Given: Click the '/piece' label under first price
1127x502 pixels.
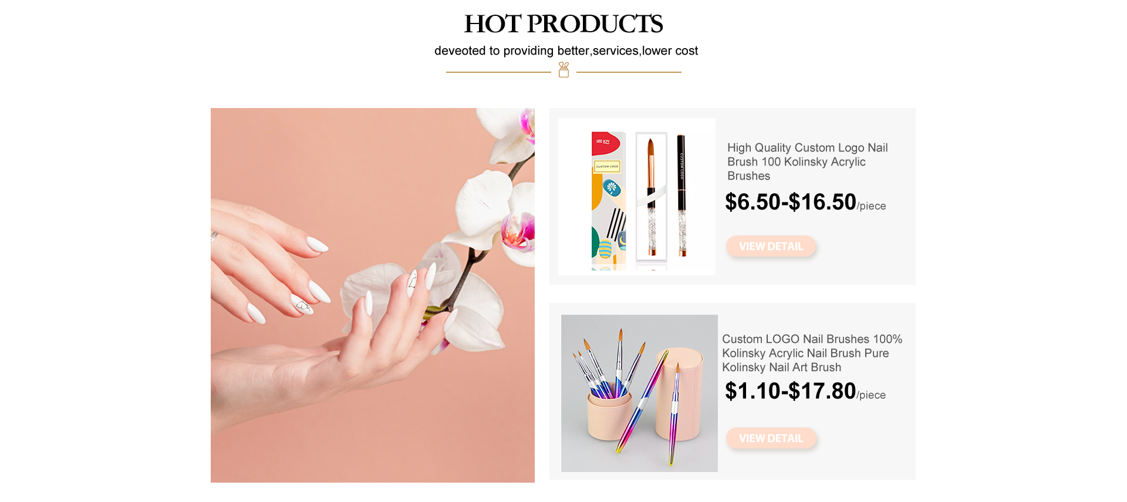Looking at the screenshot, I should click(x=872, y=206).
